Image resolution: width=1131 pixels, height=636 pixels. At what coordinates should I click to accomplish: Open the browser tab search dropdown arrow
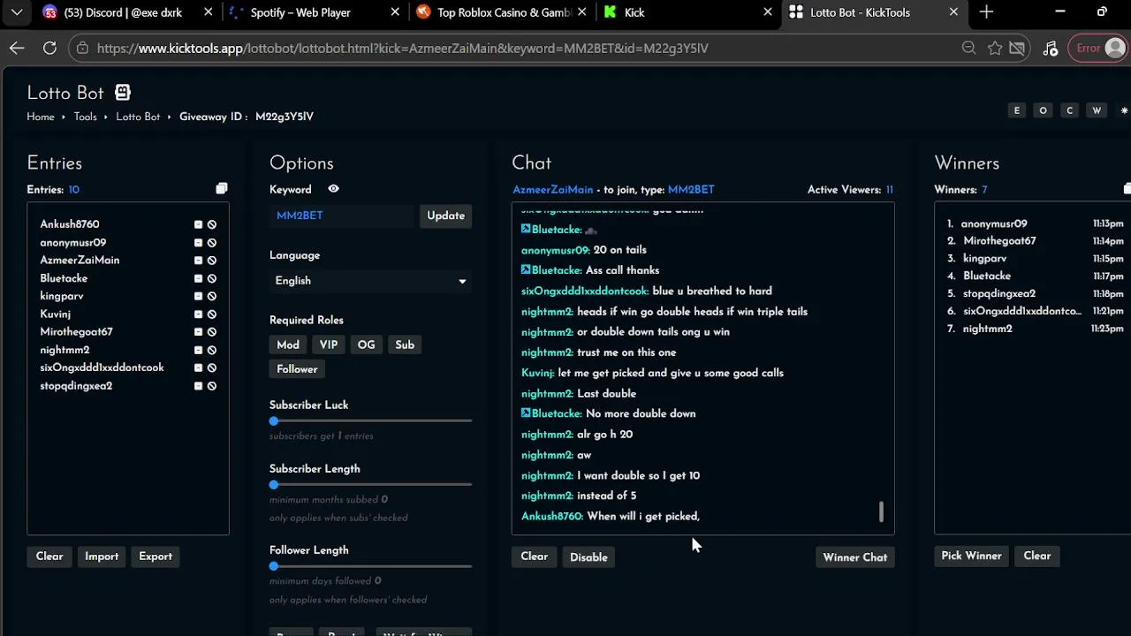click(x=17, y=12)
